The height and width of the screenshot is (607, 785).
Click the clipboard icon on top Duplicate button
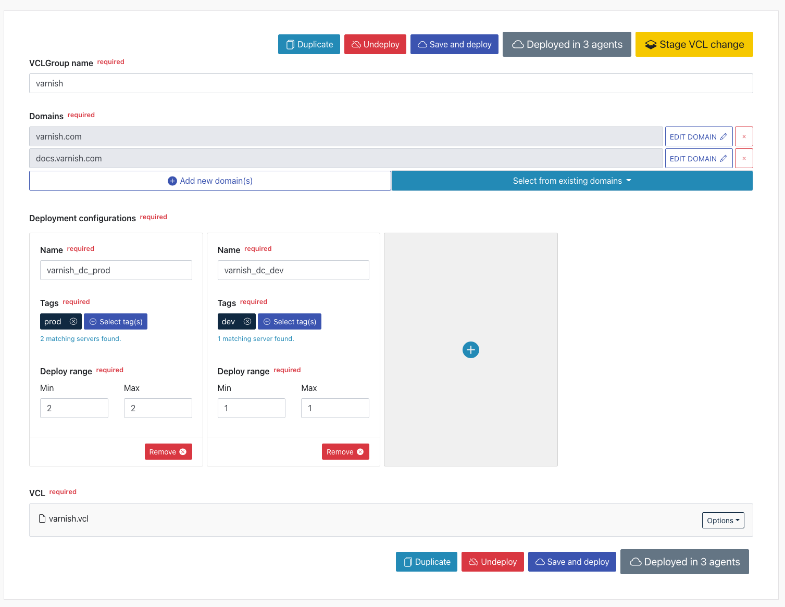tap(290, 44)
